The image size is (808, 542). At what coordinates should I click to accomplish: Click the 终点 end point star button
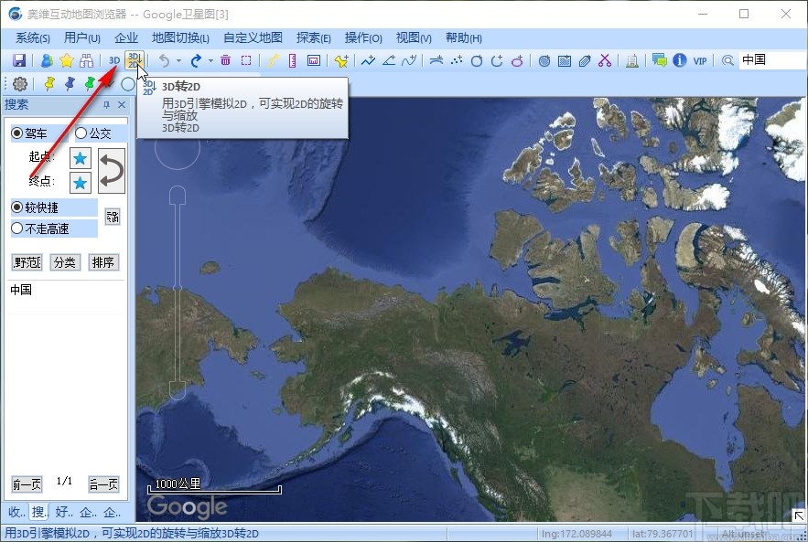[x=81, y=183]
